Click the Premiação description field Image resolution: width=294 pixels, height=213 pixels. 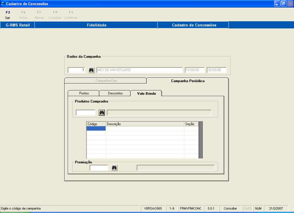(176, 168)
